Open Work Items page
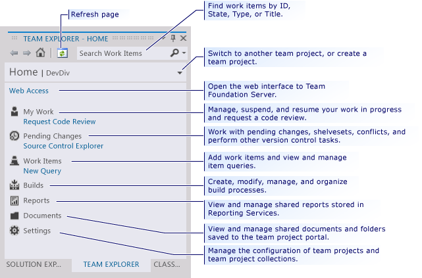422x278 pixels. [x=43, y=161]
